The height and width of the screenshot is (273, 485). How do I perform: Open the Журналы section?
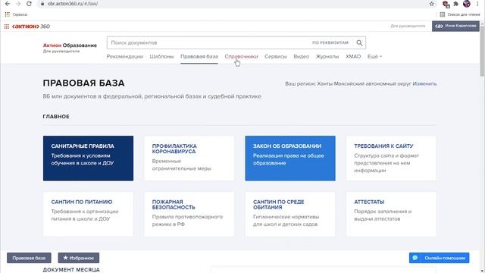point(327,56)
